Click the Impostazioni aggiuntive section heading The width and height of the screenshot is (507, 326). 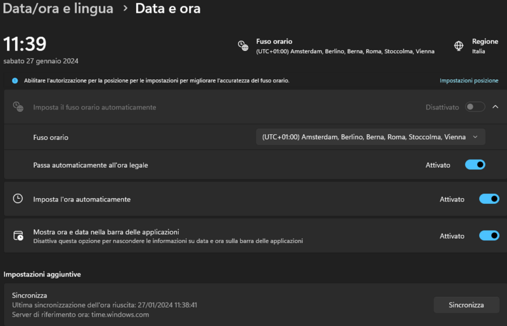pyautogui.click(x=42, y=274)
